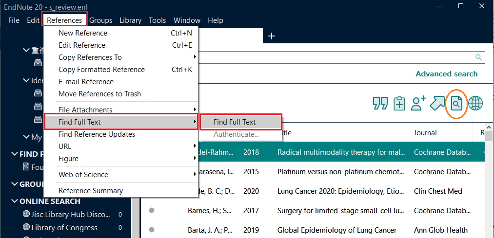The height and width of the screenshot is (238, 494).
Task: Click the Ann Glob Health journal cell
Action: click(440, 230)
